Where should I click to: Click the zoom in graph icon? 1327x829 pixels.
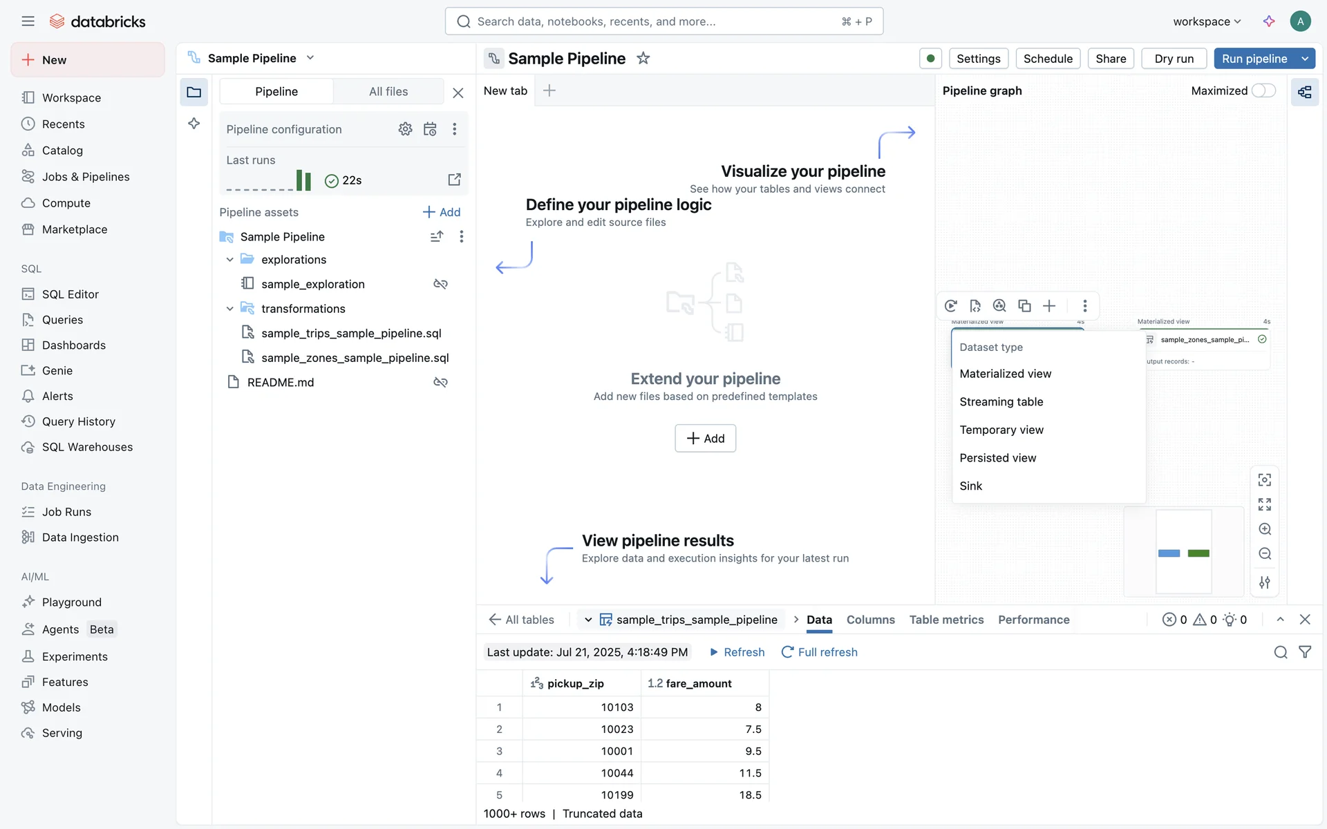tap(1265, 529)
